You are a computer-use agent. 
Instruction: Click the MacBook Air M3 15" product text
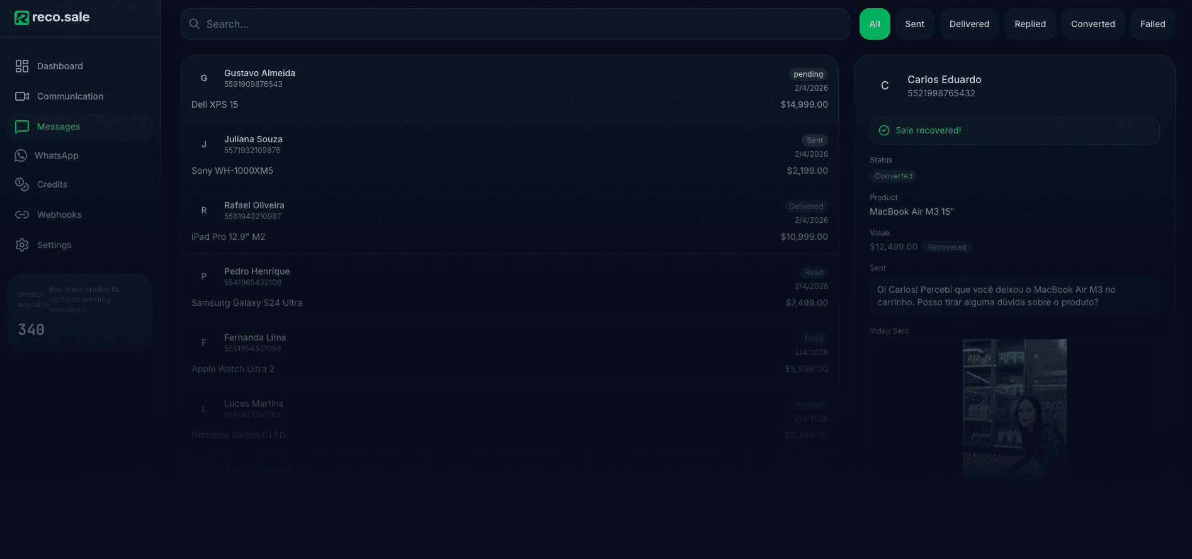tap(912, 212)
